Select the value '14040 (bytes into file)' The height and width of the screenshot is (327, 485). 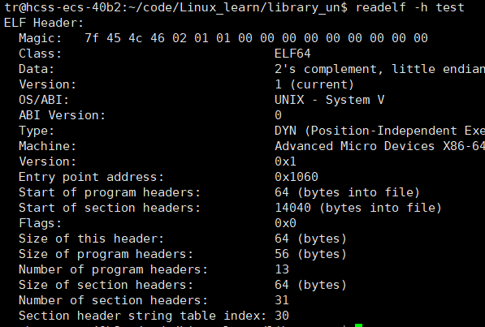[358, 208]
